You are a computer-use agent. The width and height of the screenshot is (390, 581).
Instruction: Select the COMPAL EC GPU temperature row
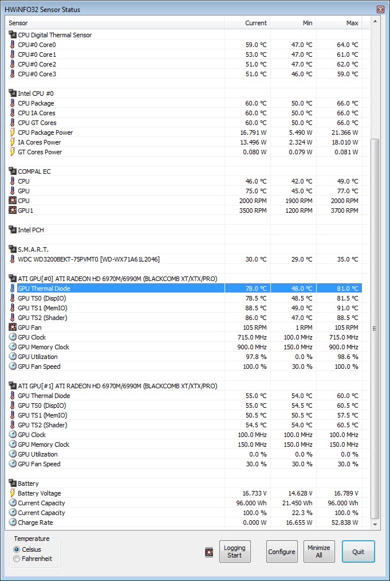click(x=184, y=191)
